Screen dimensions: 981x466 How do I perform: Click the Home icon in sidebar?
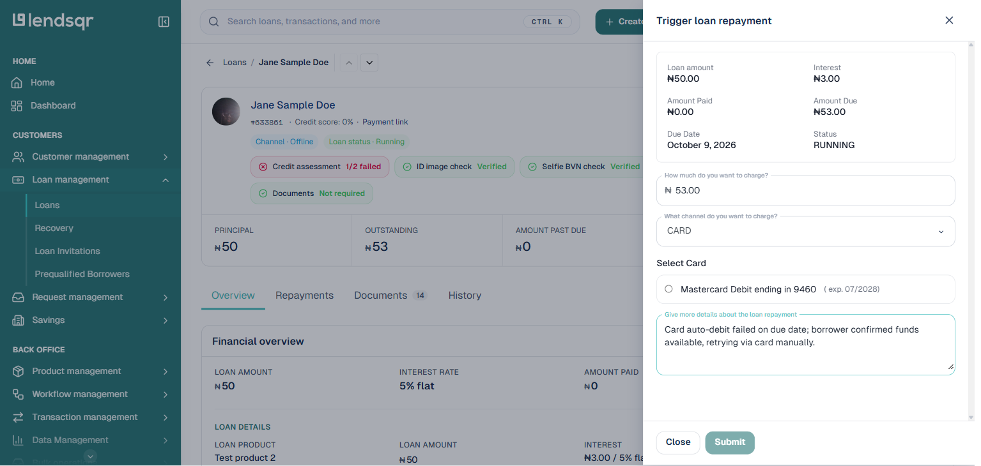click(x=17, y=83)
